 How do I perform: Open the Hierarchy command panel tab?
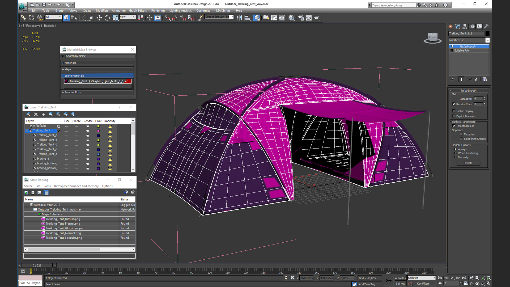click(x=465, y=26)
